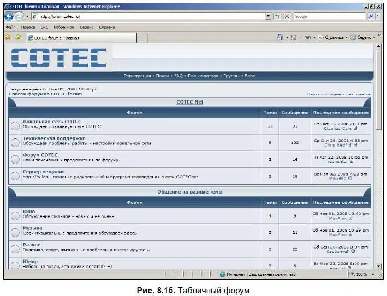387x296 pixels.
Task: Open the Избранное menu
Action: click(64, 27)
